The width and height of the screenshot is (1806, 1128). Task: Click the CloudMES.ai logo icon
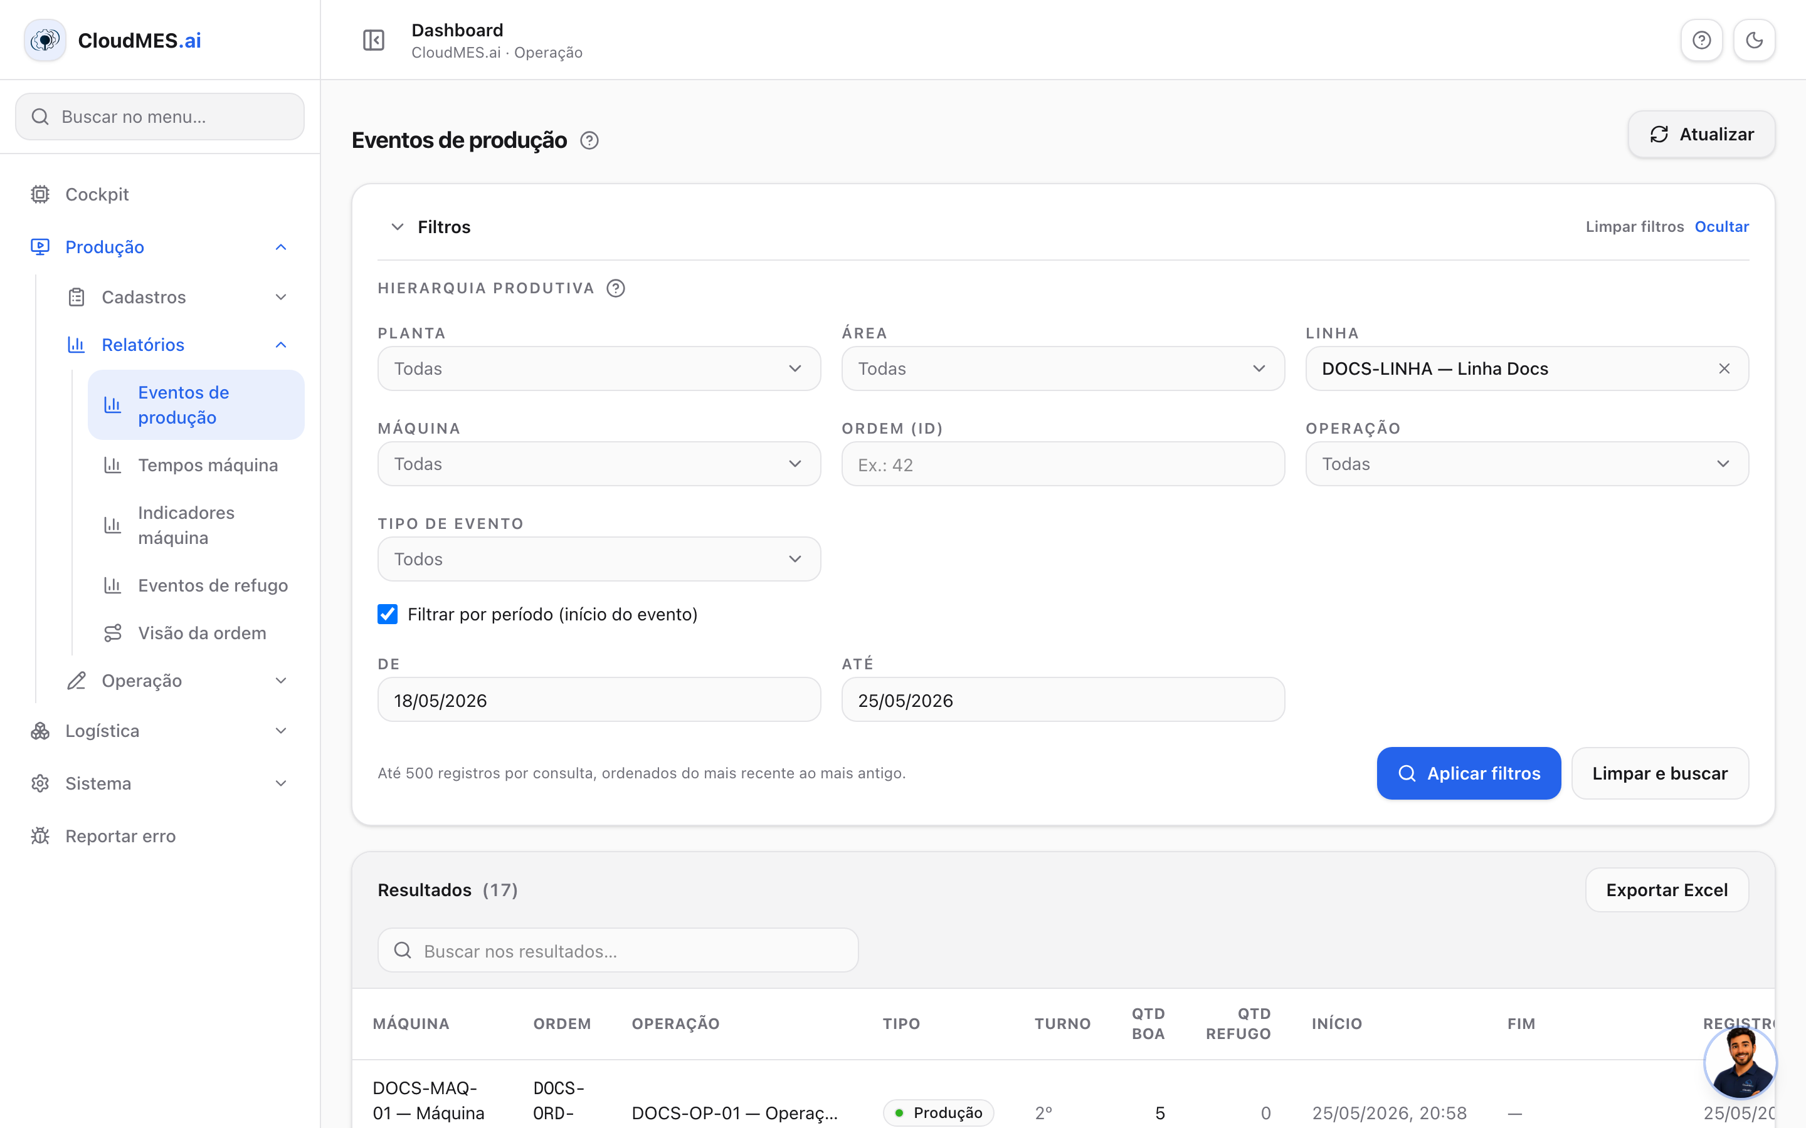(x=45, y=40)
